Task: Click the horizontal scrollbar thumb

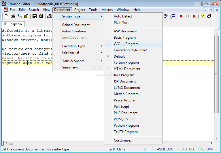Action: [11, 143]
